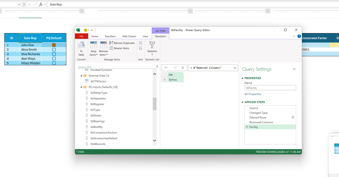Select the tblRegister query
The image size is (339, 177).
pos(97,104)
